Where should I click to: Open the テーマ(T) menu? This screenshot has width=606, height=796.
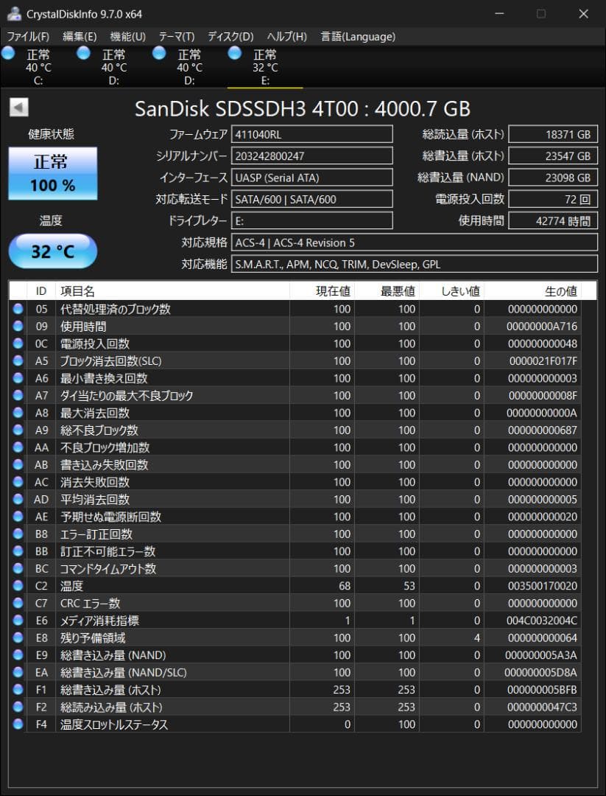click(x=177, y=37)
